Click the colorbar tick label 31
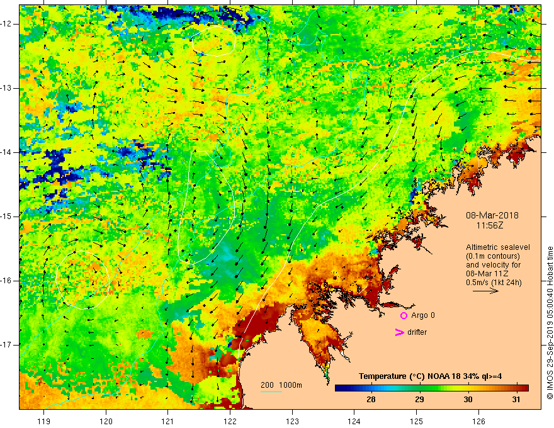This screenshot has width=554, height=428. [x=516, y=400]
